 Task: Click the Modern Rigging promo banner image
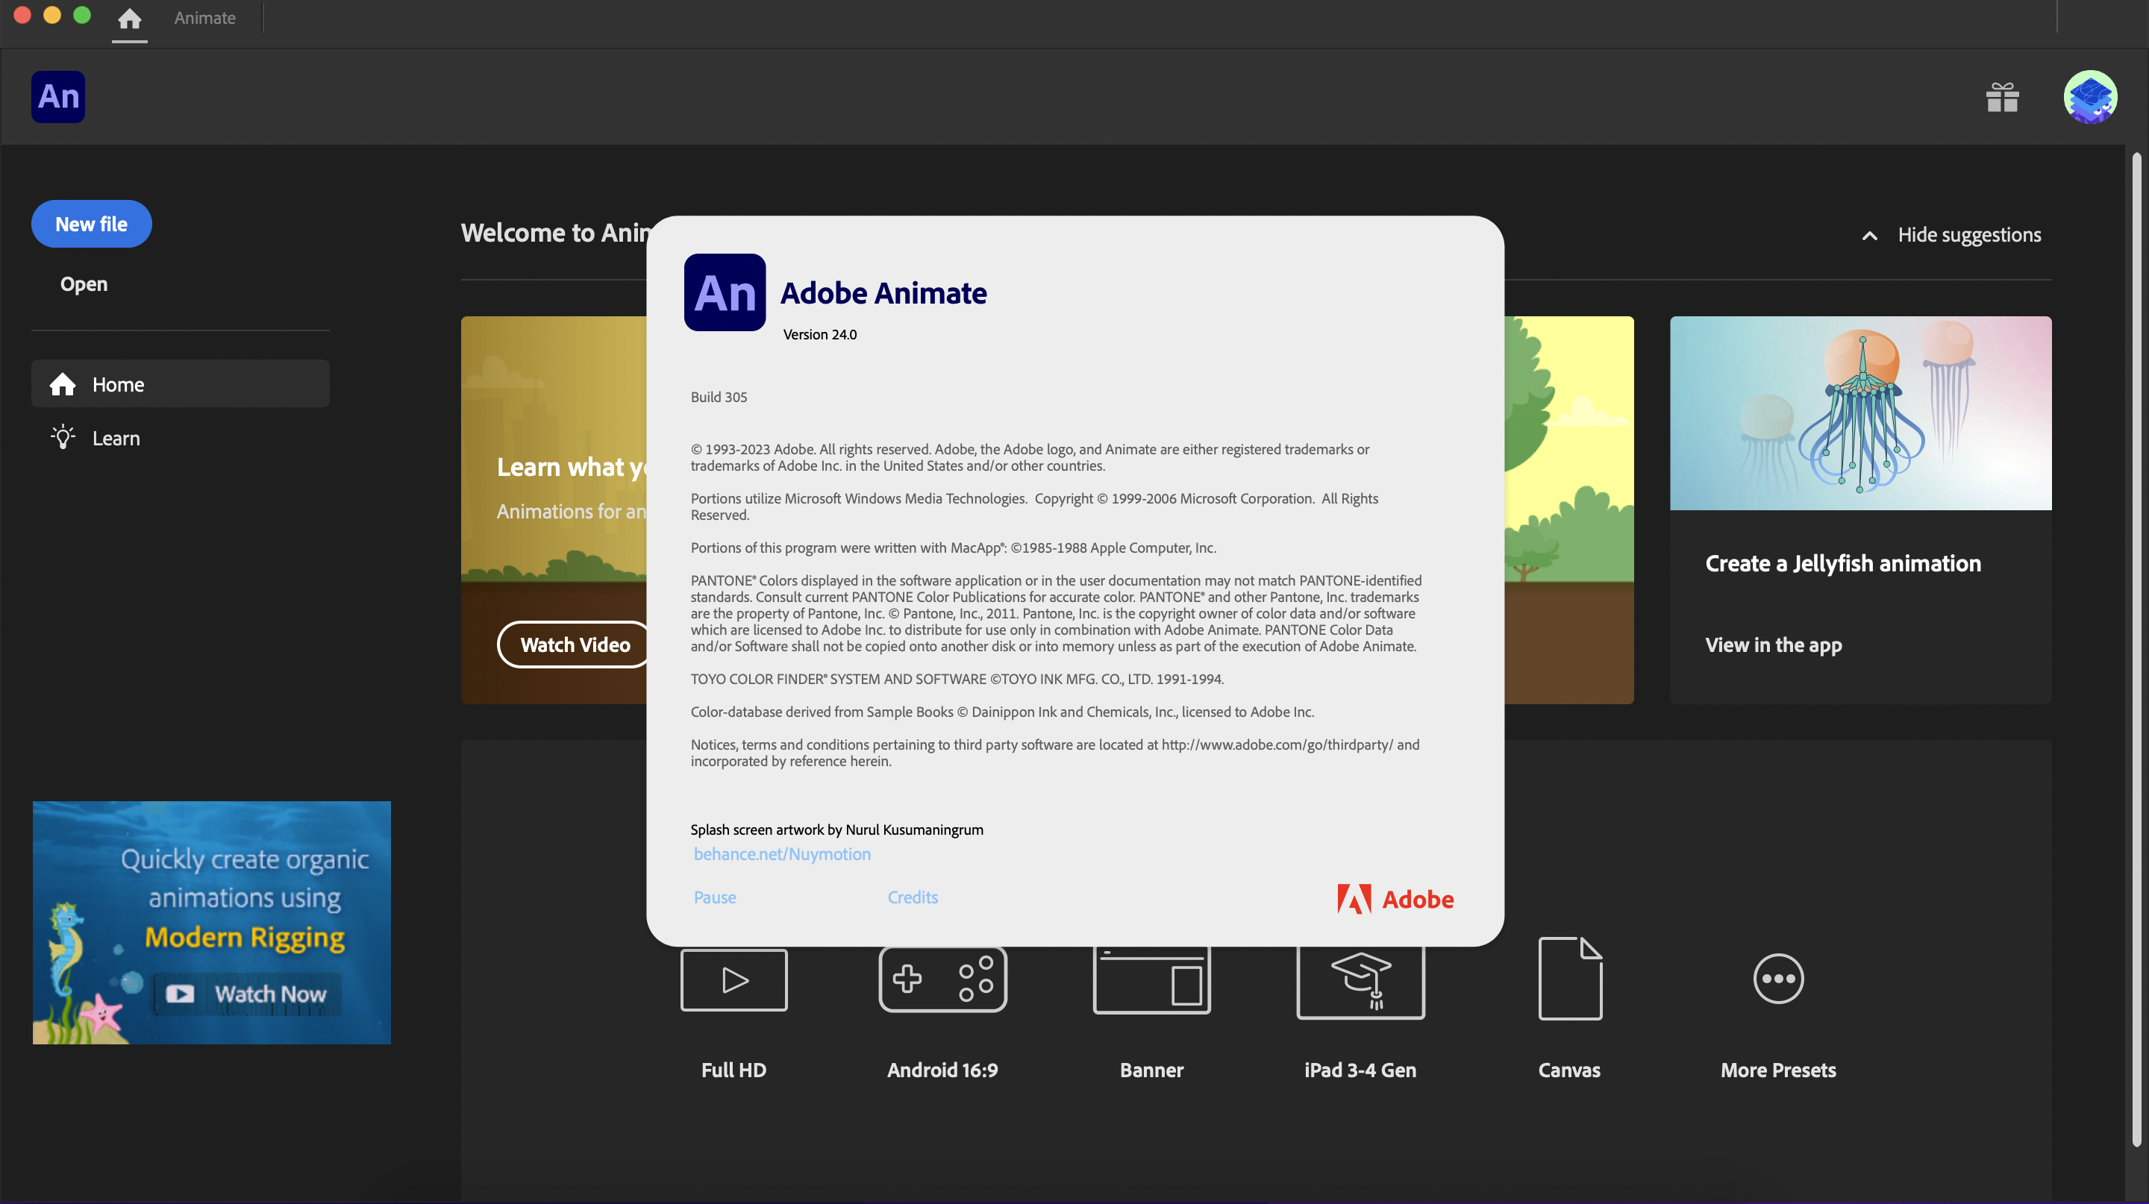click(x=212, y=922)
